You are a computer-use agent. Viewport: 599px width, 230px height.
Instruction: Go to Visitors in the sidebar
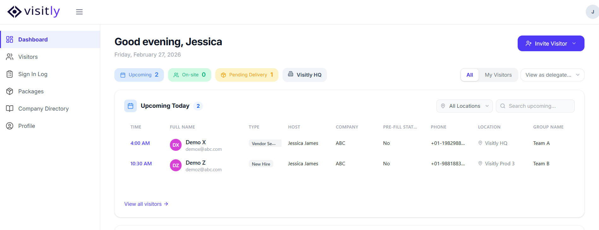(50, 57)
